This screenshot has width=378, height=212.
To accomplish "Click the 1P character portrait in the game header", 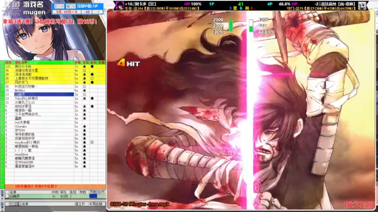I will 120,6.
